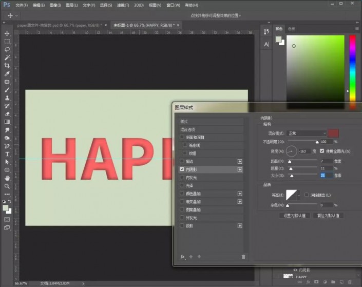Viewport: 362px width, 287px height.
Task: Select the Crop tool
Action: [7, 65]
